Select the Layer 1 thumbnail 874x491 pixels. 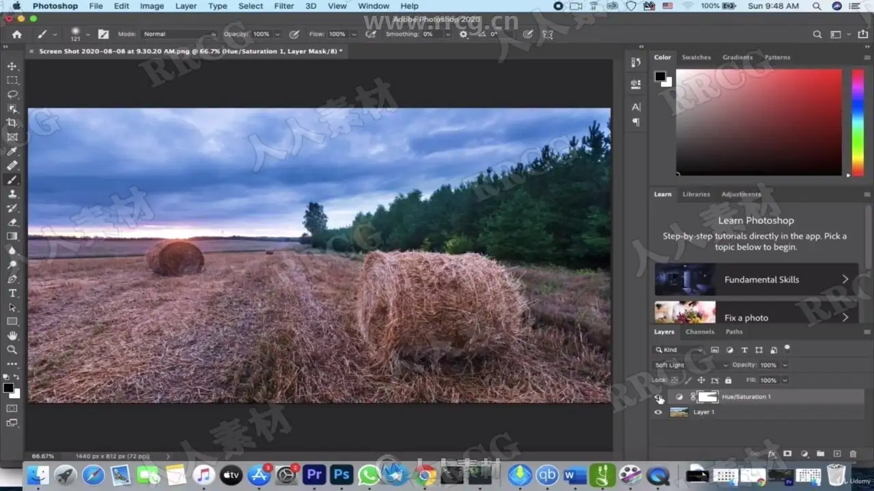coord(679,413)
